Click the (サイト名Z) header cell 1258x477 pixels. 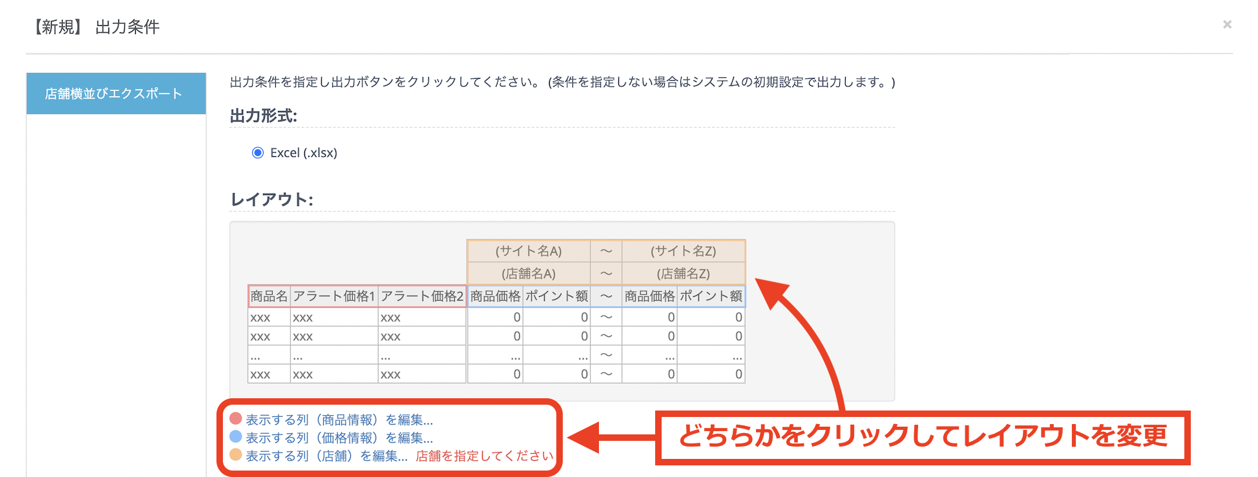pyautogui.click(x=683, y=251)
